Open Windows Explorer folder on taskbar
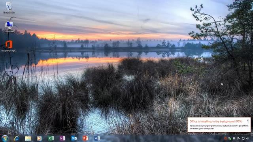Image resolution: width=253 pixels, height=142 pixels. (28, 138)
